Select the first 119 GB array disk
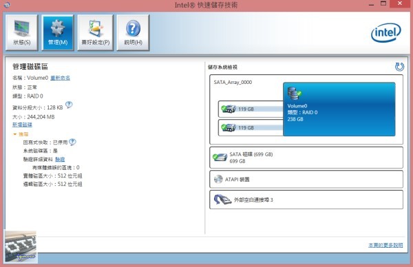 [251, 109]
